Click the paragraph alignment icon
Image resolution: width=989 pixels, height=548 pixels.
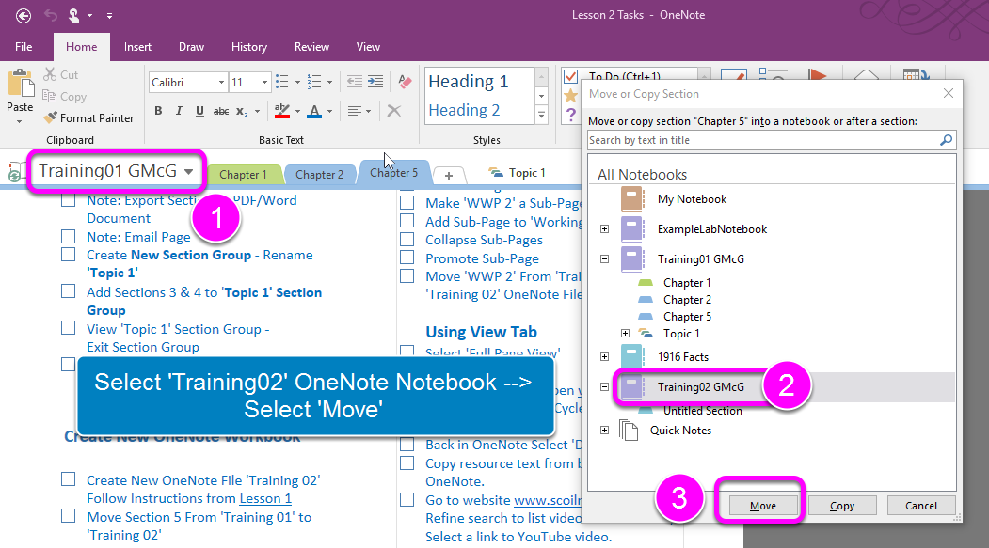pos(355,111)
